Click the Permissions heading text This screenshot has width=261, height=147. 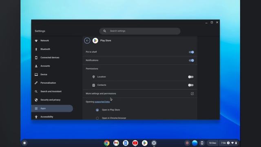pyautogui.click(x=92, y=69)
